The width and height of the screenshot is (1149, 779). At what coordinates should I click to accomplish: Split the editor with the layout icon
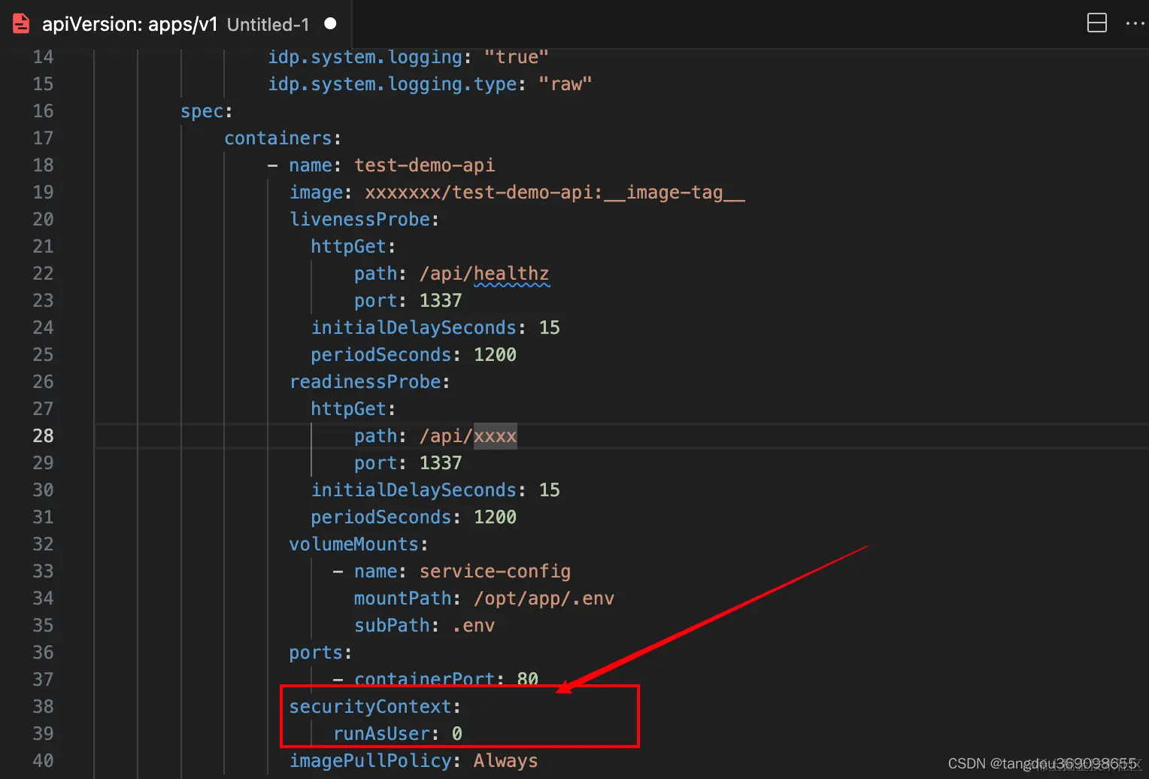pyautogui.click(x=1097, y=23)
